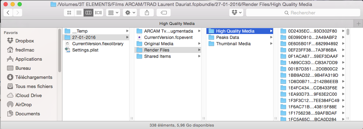The image size is (363, 129).
Task: Expand arrow beside Shared Items
Action: [199, 56]
